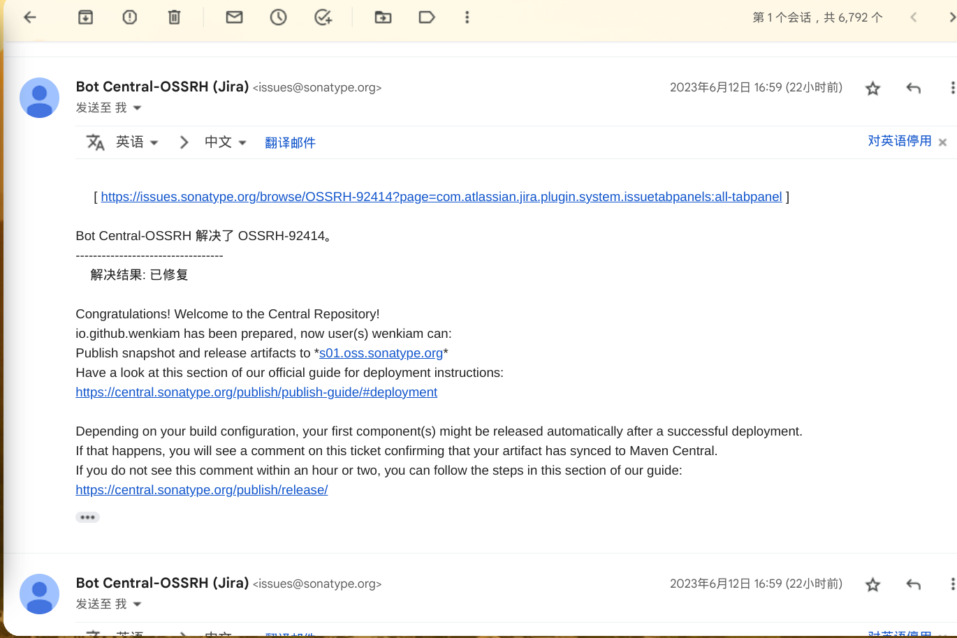Add this email to Tasks
The width and height of the screenshot is (957, 638).
(x=323, y=17)
